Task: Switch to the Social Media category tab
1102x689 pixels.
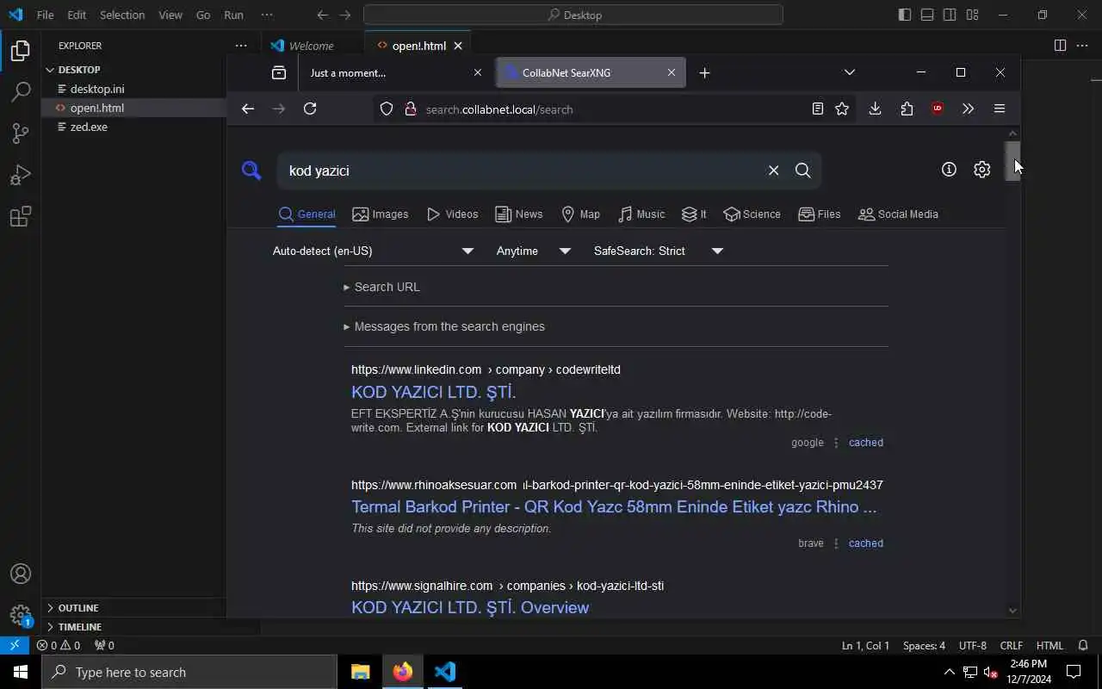Action: click(x=898, y=214)
